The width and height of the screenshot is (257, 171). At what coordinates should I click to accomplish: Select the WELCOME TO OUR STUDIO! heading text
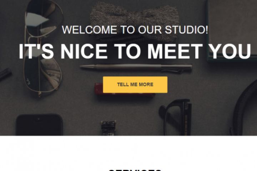pyautogui.click(x=135, y=30)
